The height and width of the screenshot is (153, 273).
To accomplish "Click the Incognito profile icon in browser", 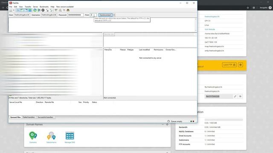I will 270,8.
